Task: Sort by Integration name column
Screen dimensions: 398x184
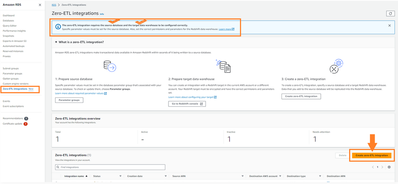Action: pos(76,176)
